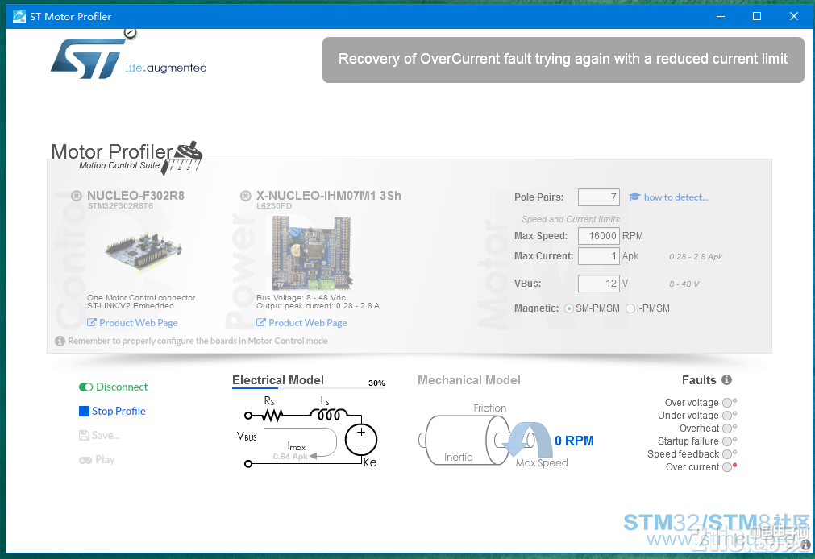Open the NUCLEO-F302R8 Product Web Page link
Image resolution: width=815 pixels, height=559 pixels.
(139, 323)
